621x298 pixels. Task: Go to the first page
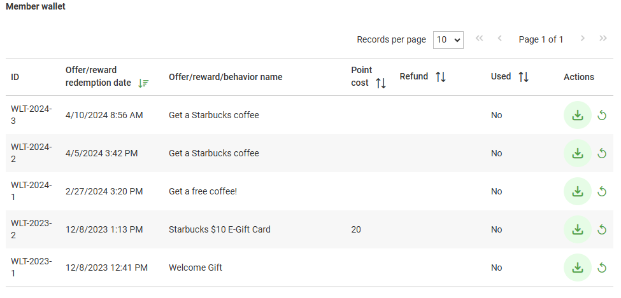coord(480,39)
